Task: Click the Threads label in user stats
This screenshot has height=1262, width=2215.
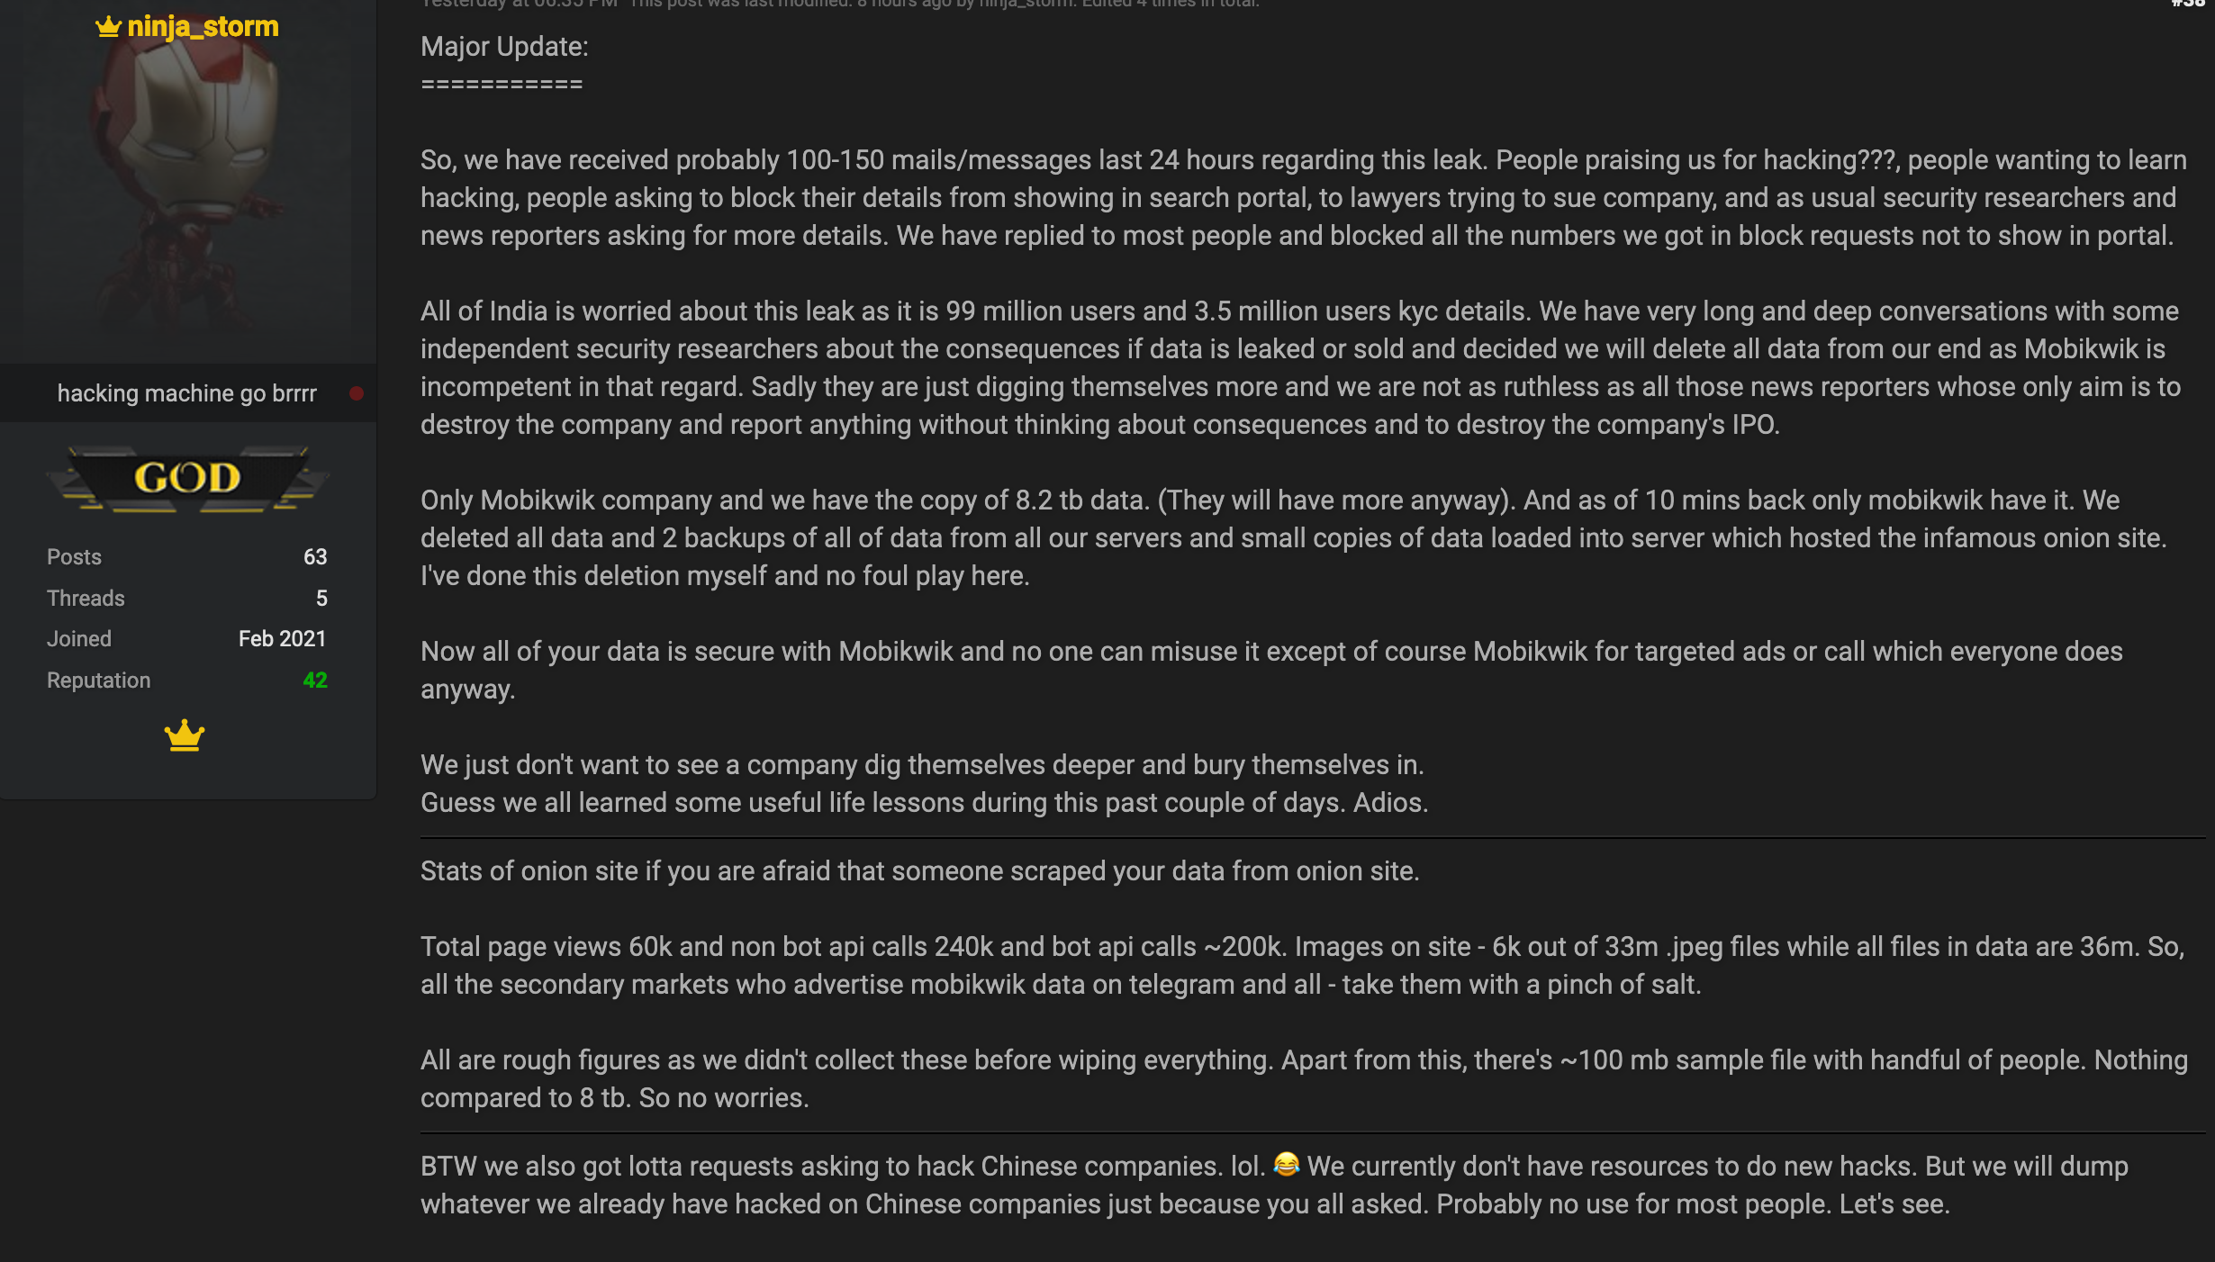Action: [x=86, y=599]
